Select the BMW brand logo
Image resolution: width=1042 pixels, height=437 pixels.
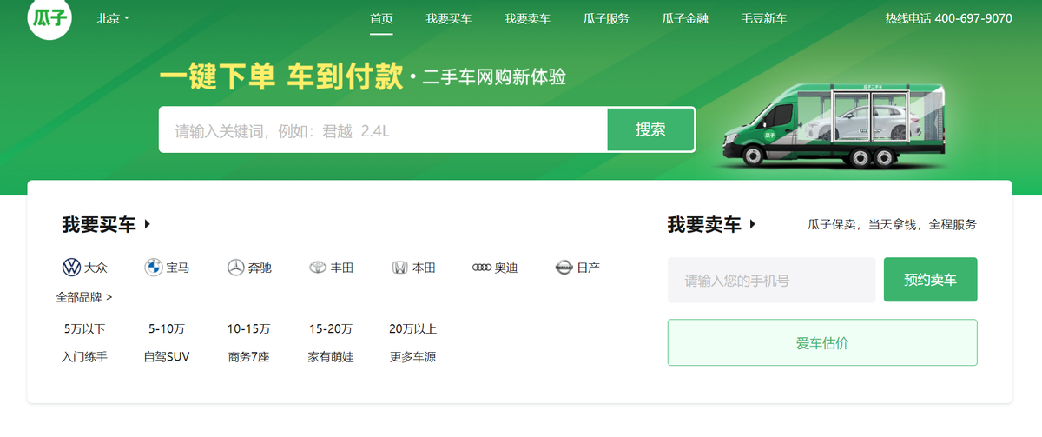coord(153,268)
